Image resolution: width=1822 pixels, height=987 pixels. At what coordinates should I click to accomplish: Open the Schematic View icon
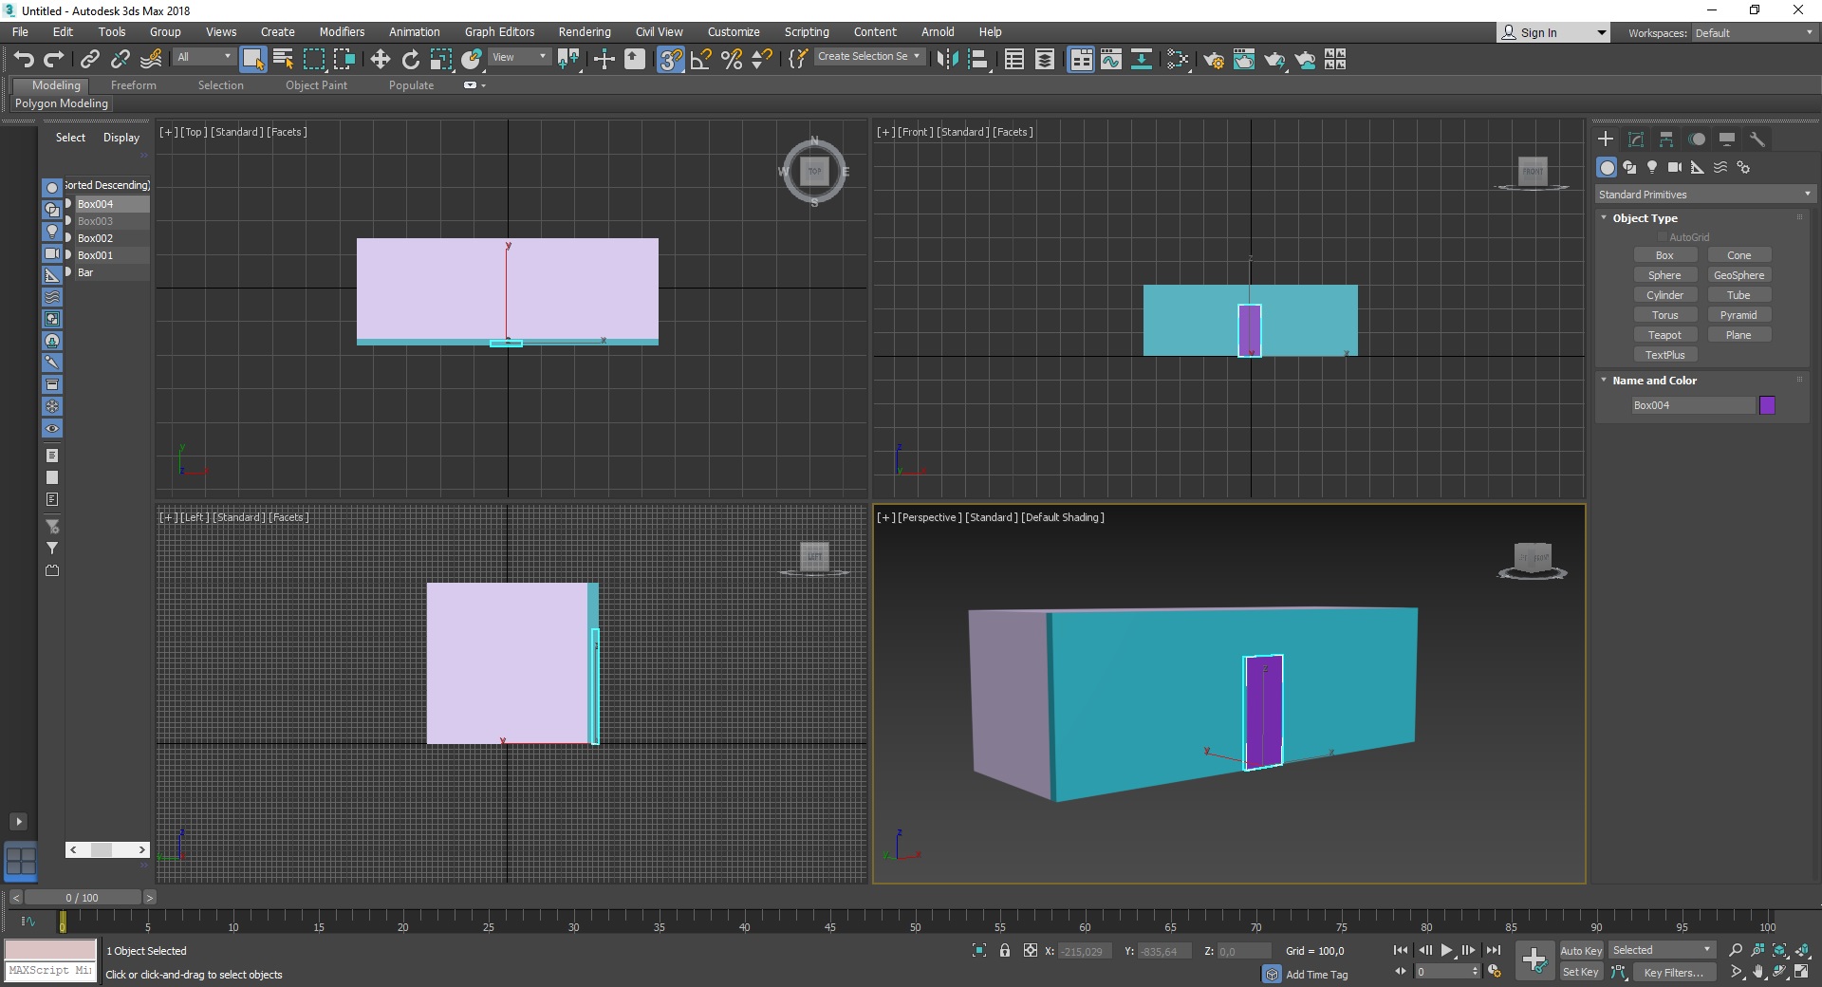click(1142, 60)
